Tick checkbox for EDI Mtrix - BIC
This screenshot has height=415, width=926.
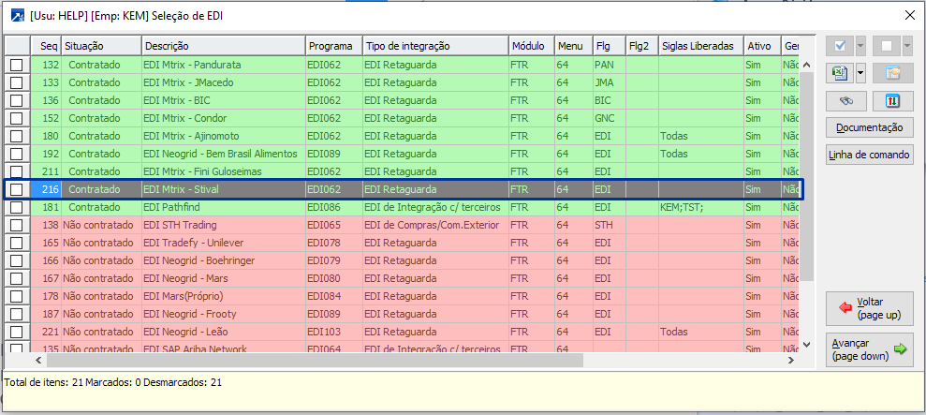[17, 100]
